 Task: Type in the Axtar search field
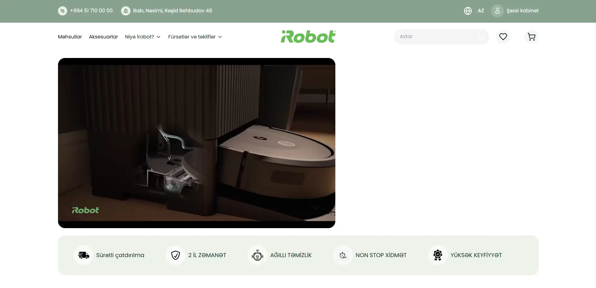[437, 37]
